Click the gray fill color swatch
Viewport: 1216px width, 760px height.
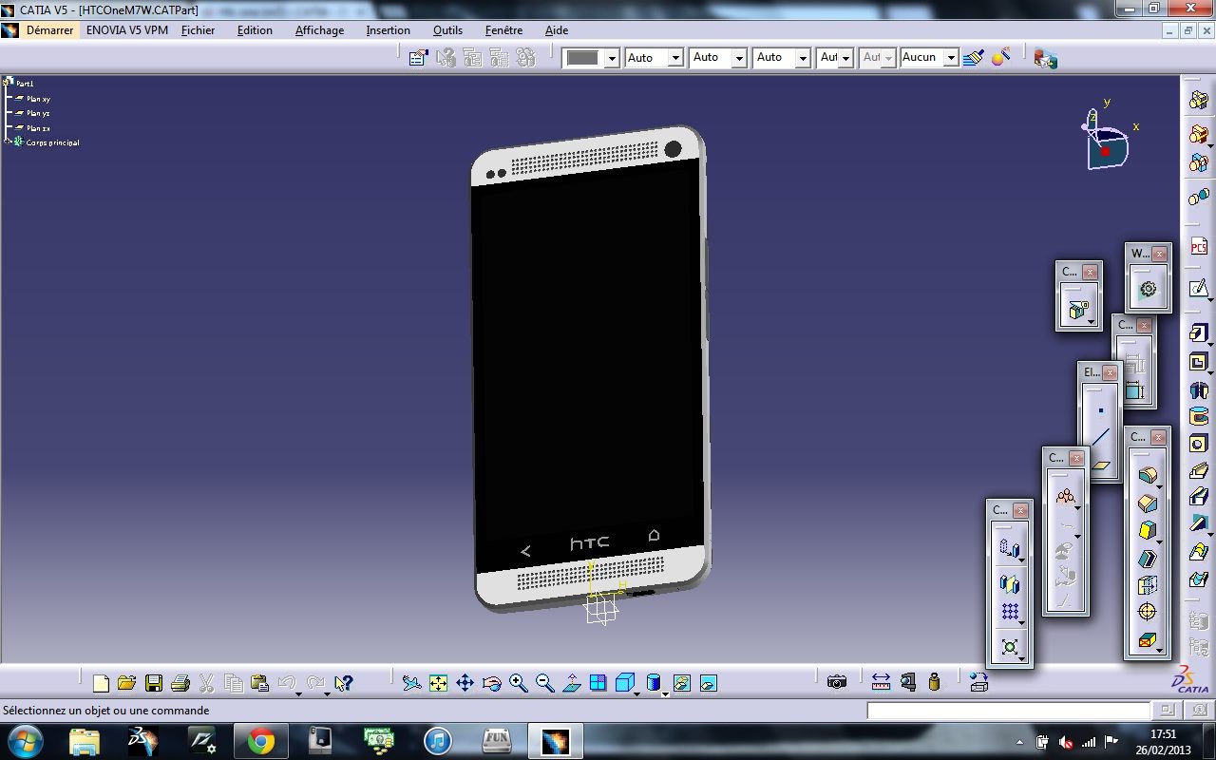[x=583, y=58]
